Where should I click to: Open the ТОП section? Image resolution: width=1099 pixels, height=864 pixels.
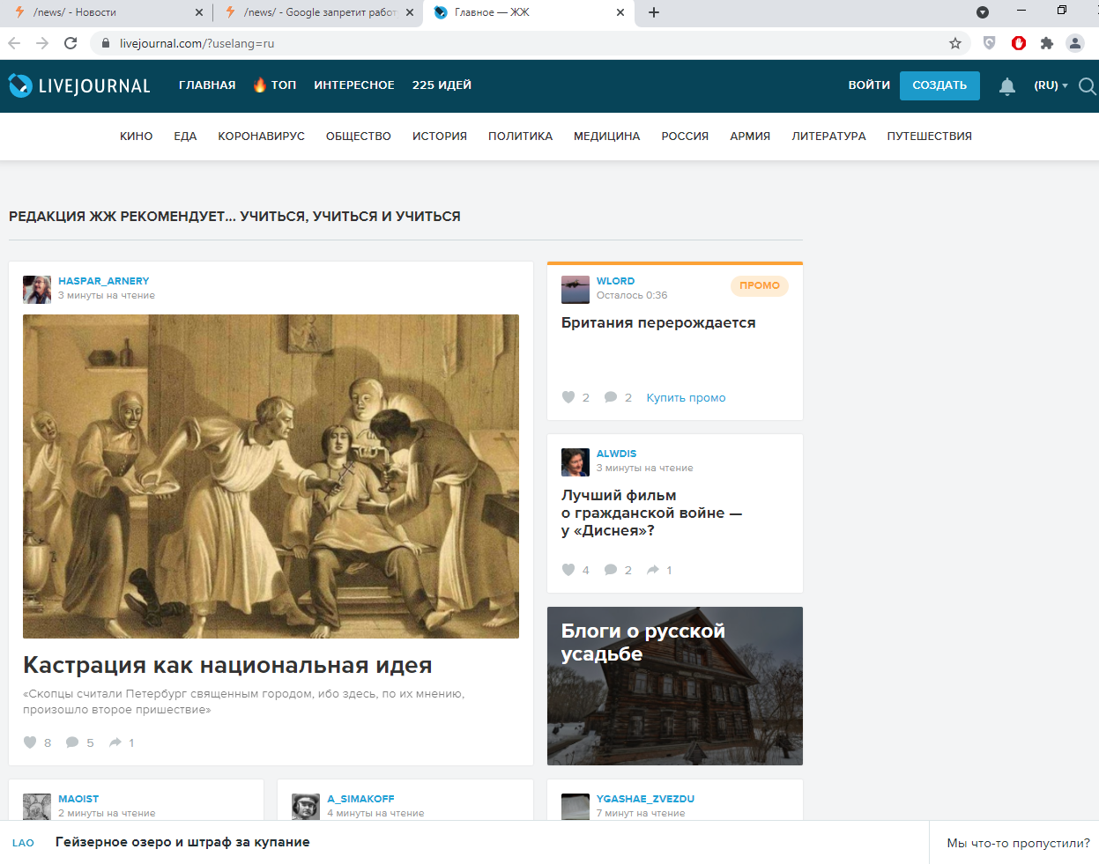click(275, 85)
